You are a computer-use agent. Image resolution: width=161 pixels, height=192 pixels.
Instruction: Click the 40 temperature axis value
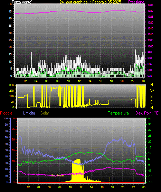150,118
